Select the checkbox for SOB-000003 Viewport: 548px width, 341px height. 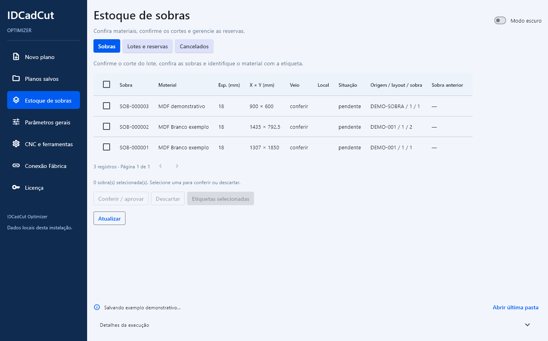coord(107,106)
